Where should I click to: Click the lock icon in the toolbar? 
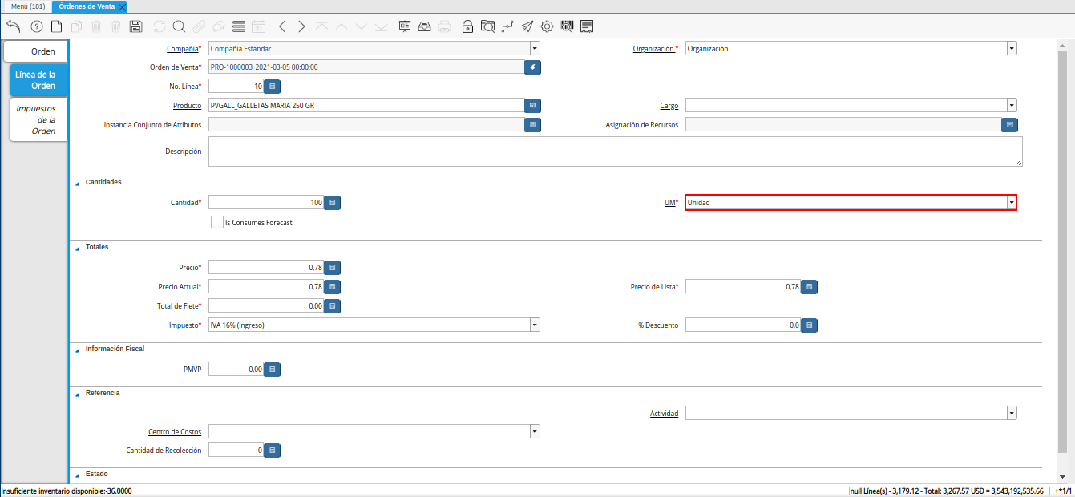[467, 26]
